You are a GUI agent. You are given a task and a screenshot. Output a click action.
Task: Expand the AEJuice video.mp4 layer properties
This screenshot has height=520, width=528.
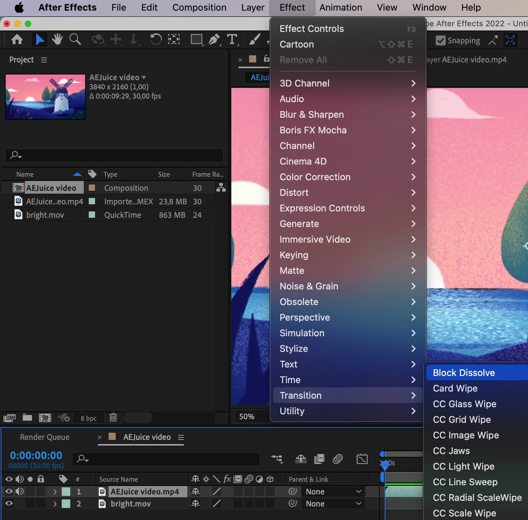click(55, 492)
